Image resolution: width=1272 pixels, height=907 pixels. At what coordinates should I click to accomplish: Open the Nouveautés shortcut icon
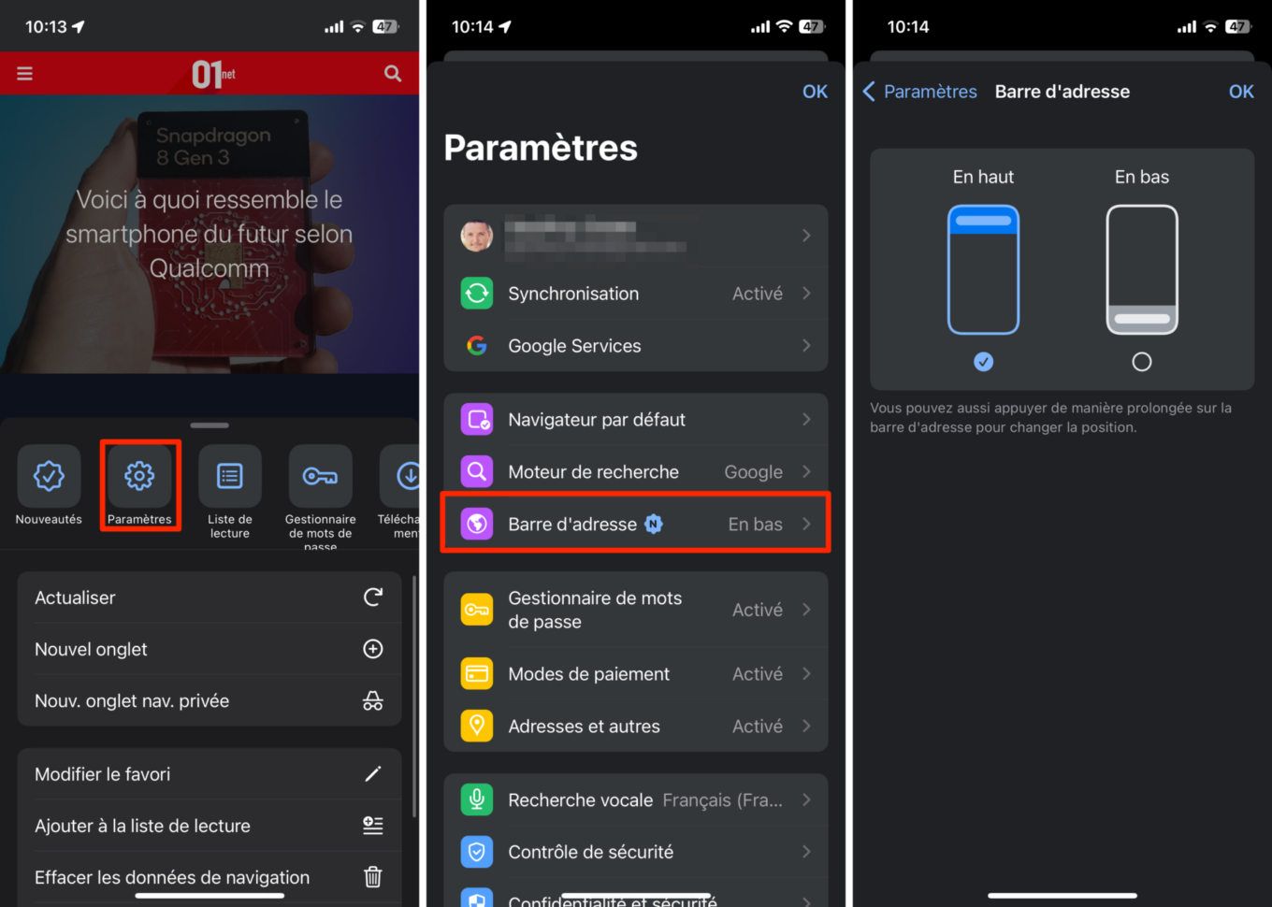49,476
